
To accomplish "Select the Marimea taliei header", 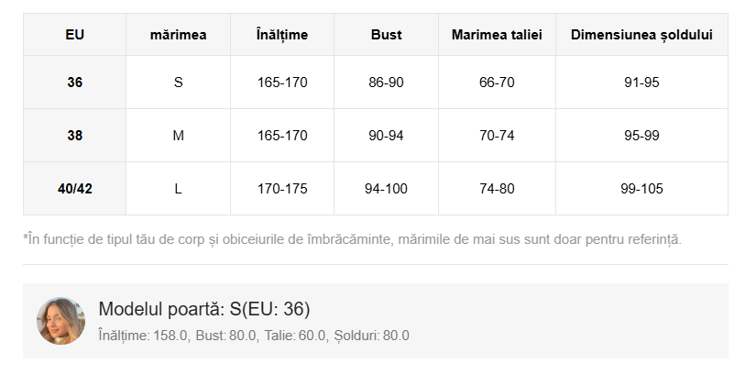I will click(x=497, y=35).
